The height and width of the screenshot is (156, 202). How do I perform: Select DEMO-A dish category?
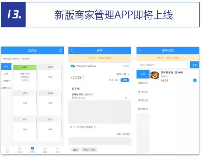click(x=143, y=83)
